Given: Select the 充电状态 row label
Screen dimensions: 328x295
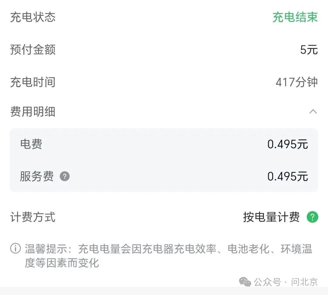Looking at the screenshot, I should (33, 17).
